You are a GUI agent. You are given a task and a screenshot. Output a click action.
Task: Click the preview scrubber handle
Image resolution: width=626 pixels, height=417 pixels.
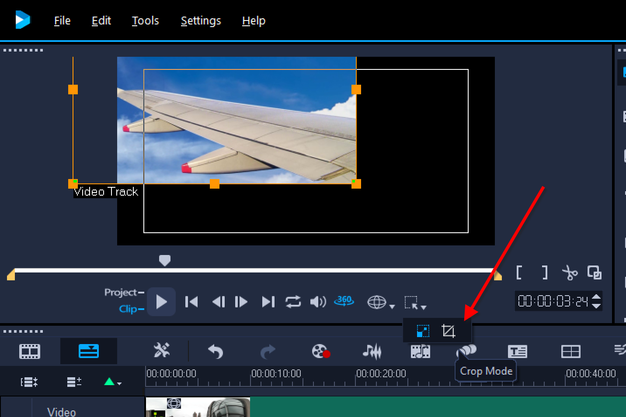tap(164, 261)
